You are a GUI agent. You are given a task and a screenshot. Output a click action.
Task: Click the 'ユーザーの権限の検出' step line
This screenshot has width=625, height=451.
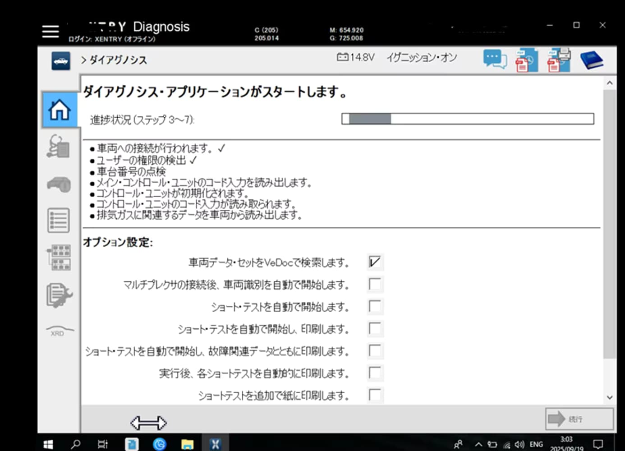click(142, 160)
